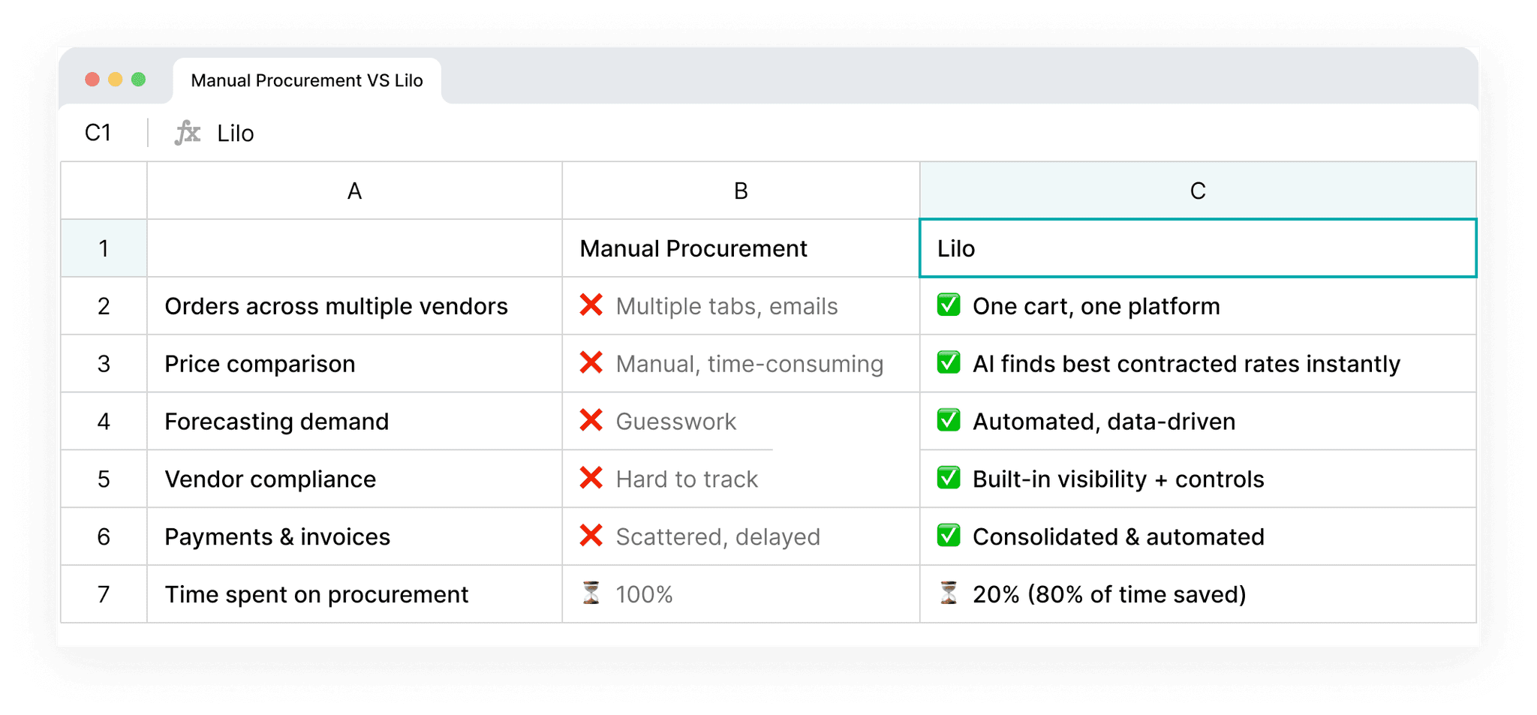
Task: Click red X beside Manual, time-consuming
Action: (591, 363)
